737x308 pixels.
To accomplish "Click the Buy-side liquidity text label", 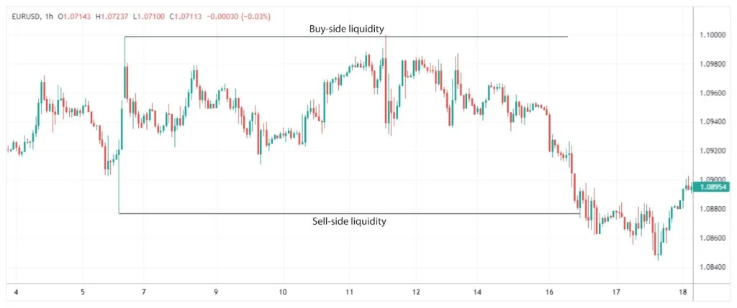I will tap(348, 29).
